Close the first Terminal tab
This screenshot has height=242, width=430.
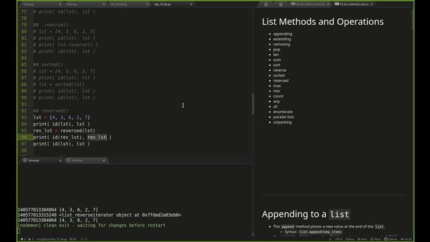coord(60,161)
